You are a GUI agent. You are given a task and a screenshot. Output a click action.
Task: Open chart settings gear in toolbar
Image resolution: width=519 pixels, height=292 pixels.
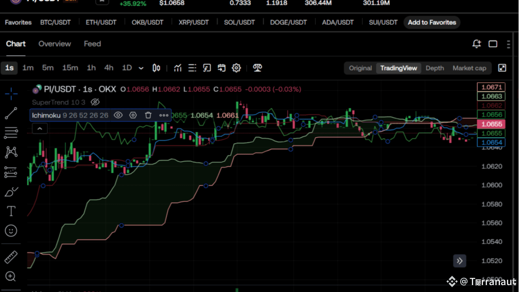click(236, 68)
